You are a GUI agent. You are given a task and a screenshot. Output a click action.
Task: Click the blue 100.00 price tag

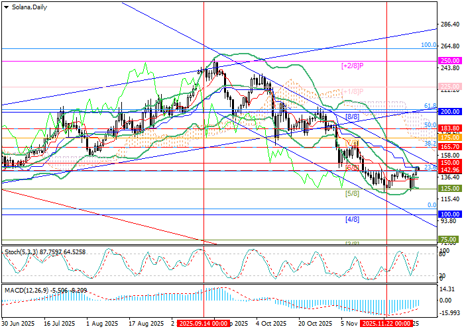click(450, 214)
